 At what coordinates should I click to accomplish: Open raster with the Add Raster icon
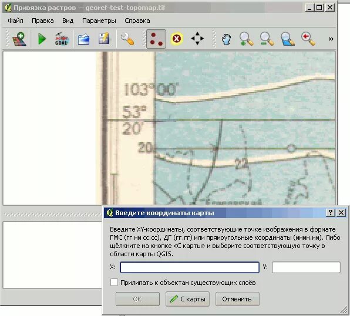coord(19,39)
